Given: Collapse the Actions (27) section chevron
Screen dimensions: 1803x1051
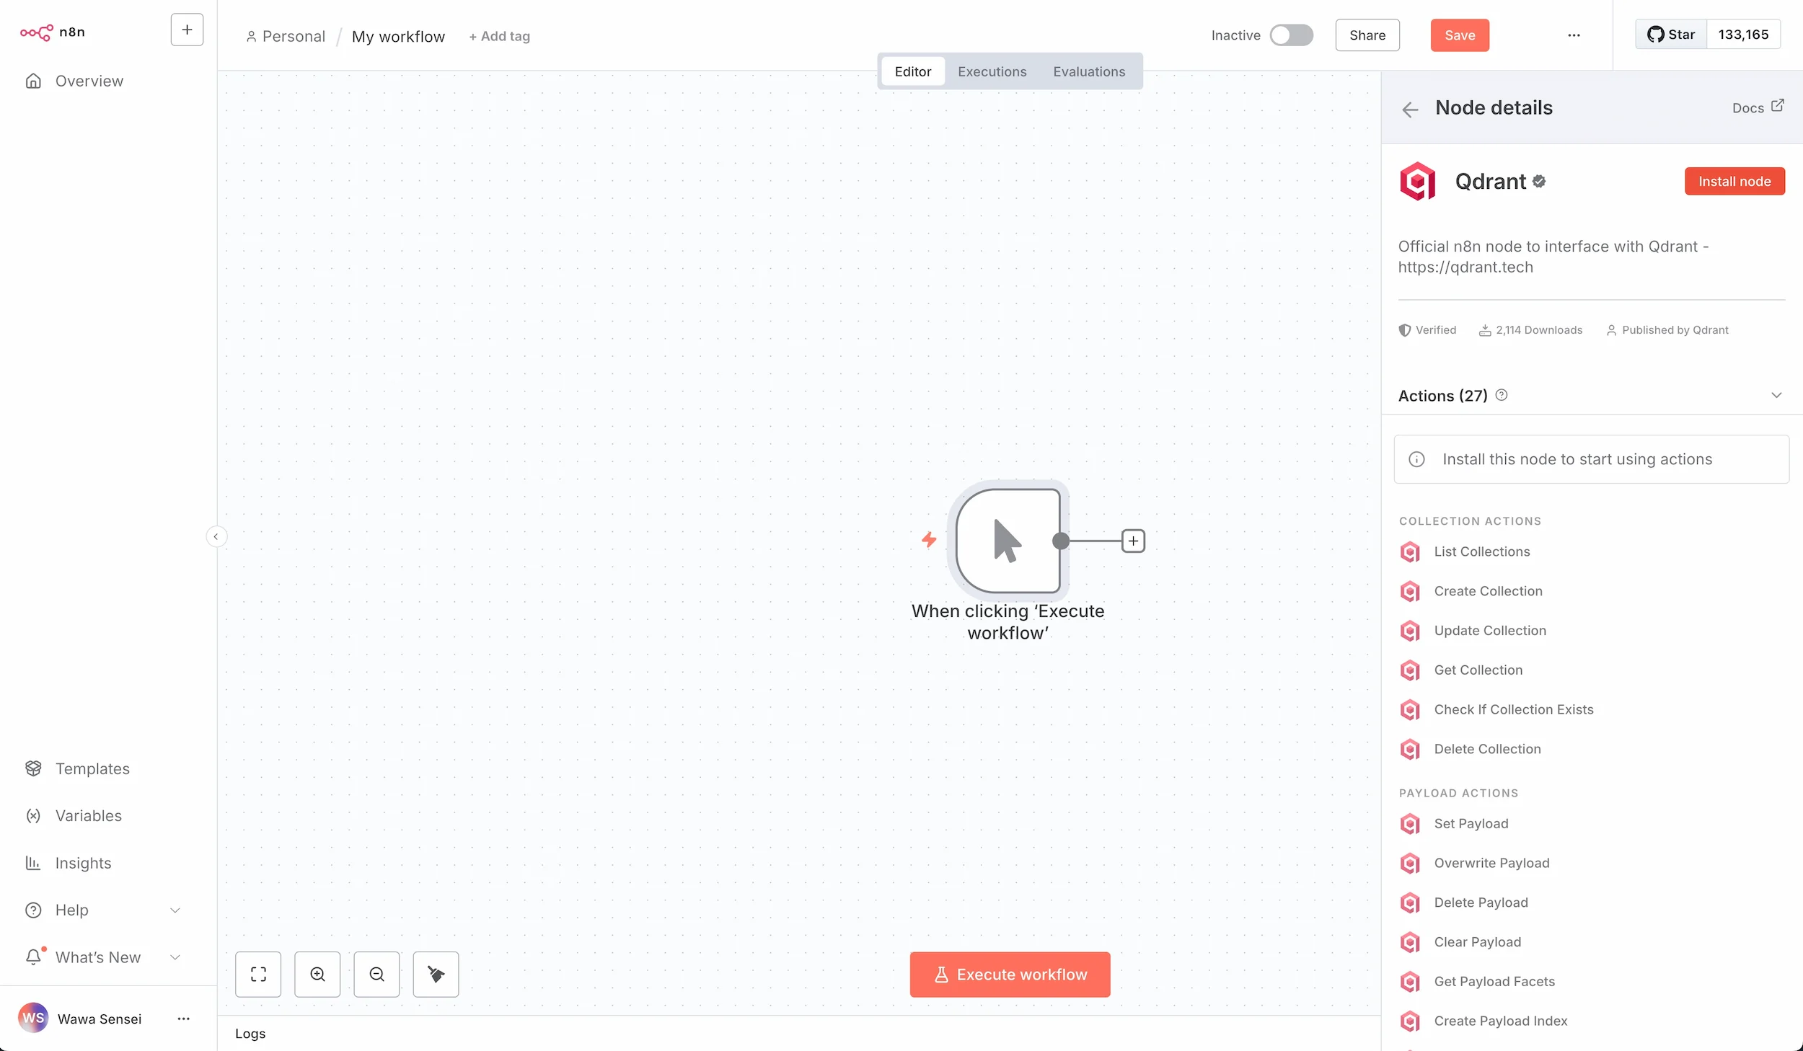Looking at the screenshot, I should tap(1776, 395).
